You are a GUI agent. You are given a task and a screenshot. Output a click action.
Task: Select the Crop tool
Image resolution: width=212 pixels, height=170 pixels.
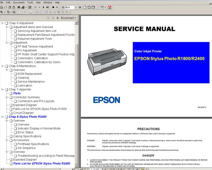pos(58,12)
